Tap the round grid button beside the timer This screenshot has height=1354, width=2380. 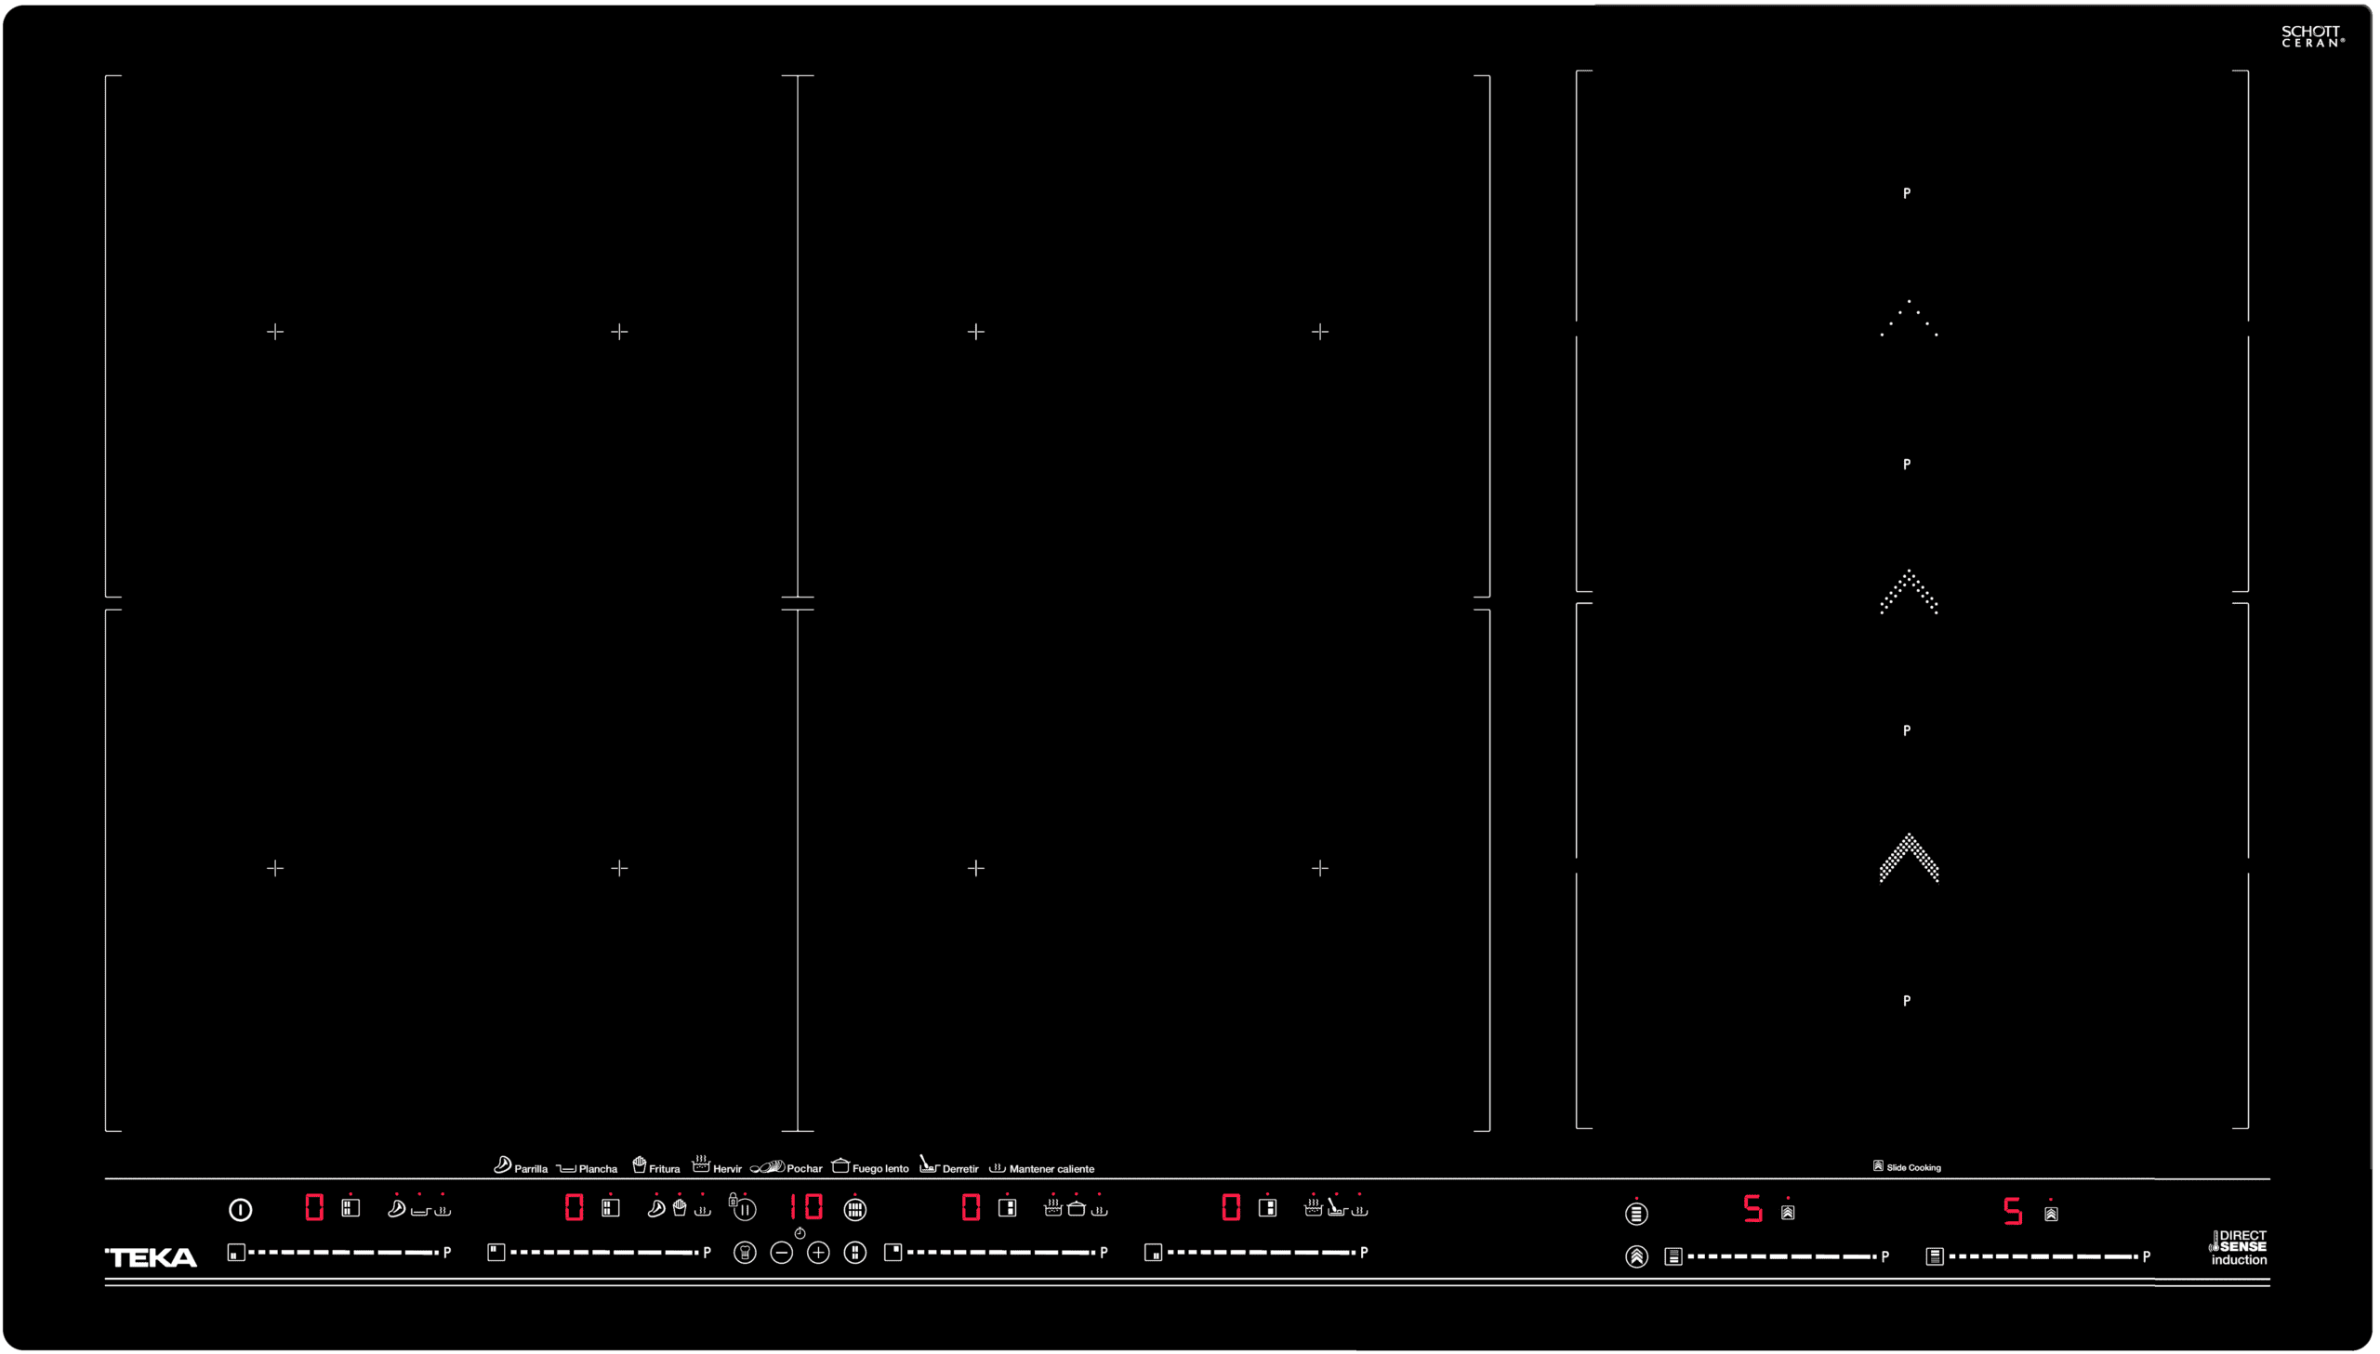point(854,1209)
